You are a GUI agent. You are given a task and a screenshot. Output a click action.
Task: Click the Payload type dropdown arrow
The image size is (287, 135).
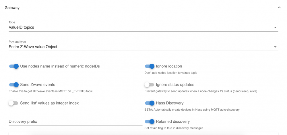click(x=275, y=47)
